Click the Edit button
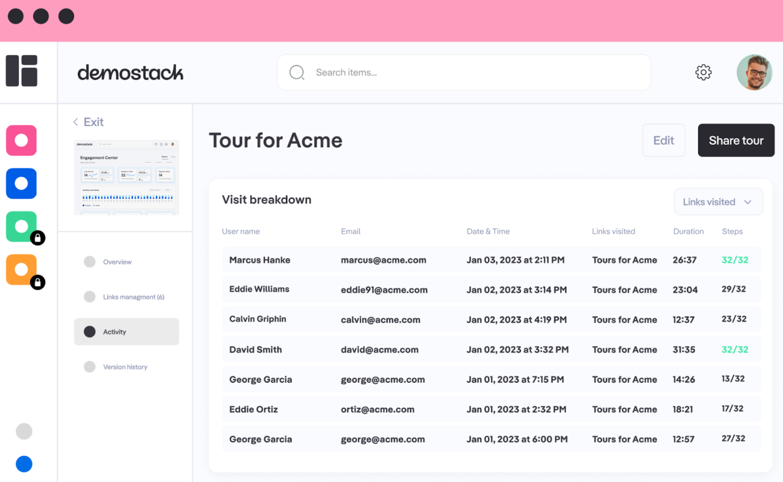Screen dimensions: 783x482 pos(663,140)
